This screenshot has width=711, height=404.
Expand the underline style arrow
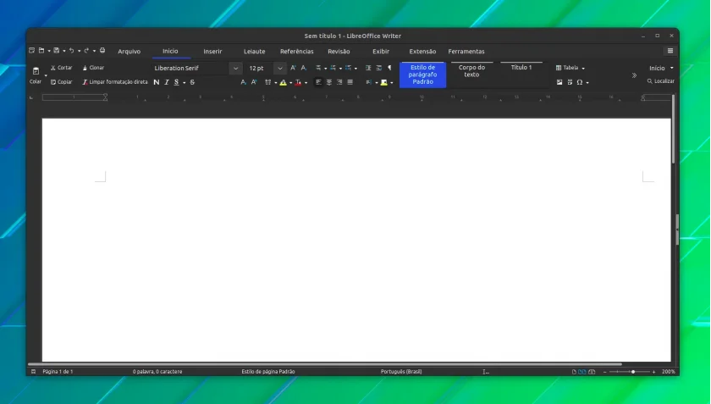click(185, 83)
